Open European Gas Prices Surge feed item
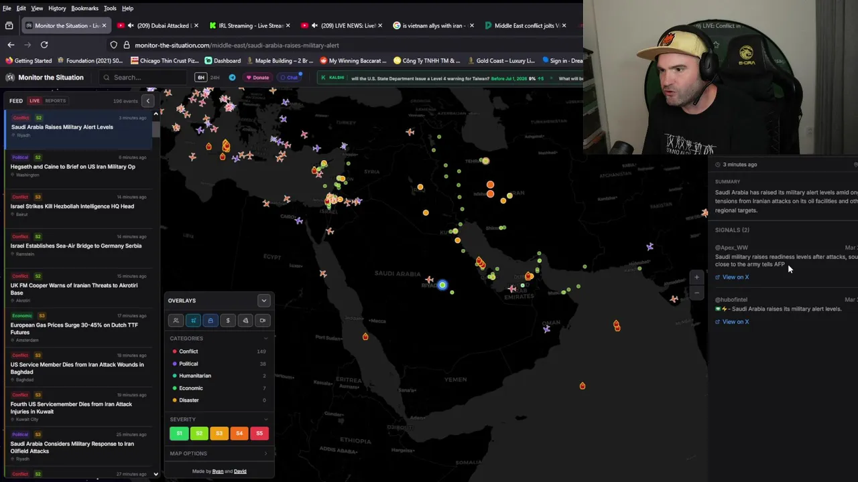The image size is (858, 482). pyautogui.click(x=77, y=328)
